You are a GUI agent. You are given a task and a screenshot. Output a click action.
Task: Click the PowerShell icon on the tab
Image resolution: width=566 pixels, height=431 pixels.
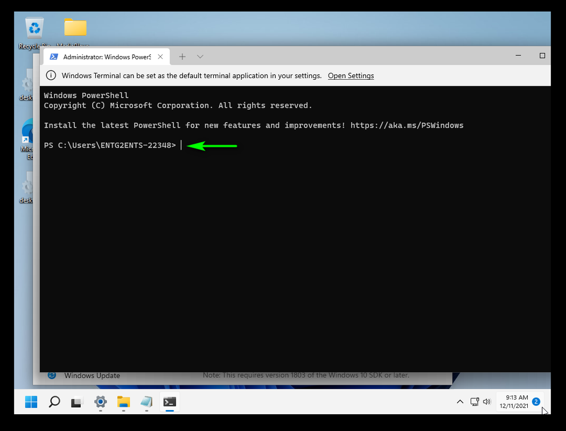tap(54, 57)
